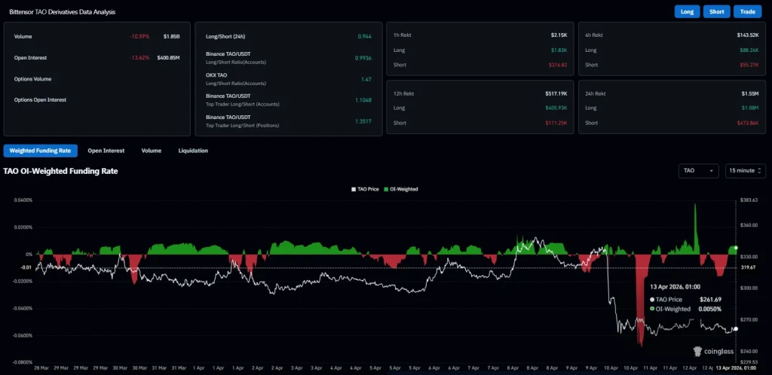Viewport: 772px width, 375px height.
Task: Click the interval stepper arrows icon
Action: click(x=759, y=170)
